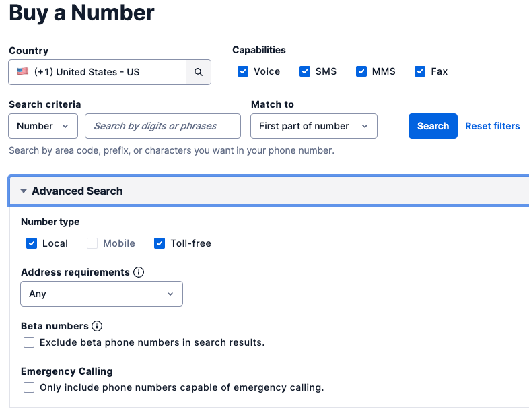Viewport: 529px width, 417px height.
Task: Click the magnifier icon in Country field
Action: (199, 72)
